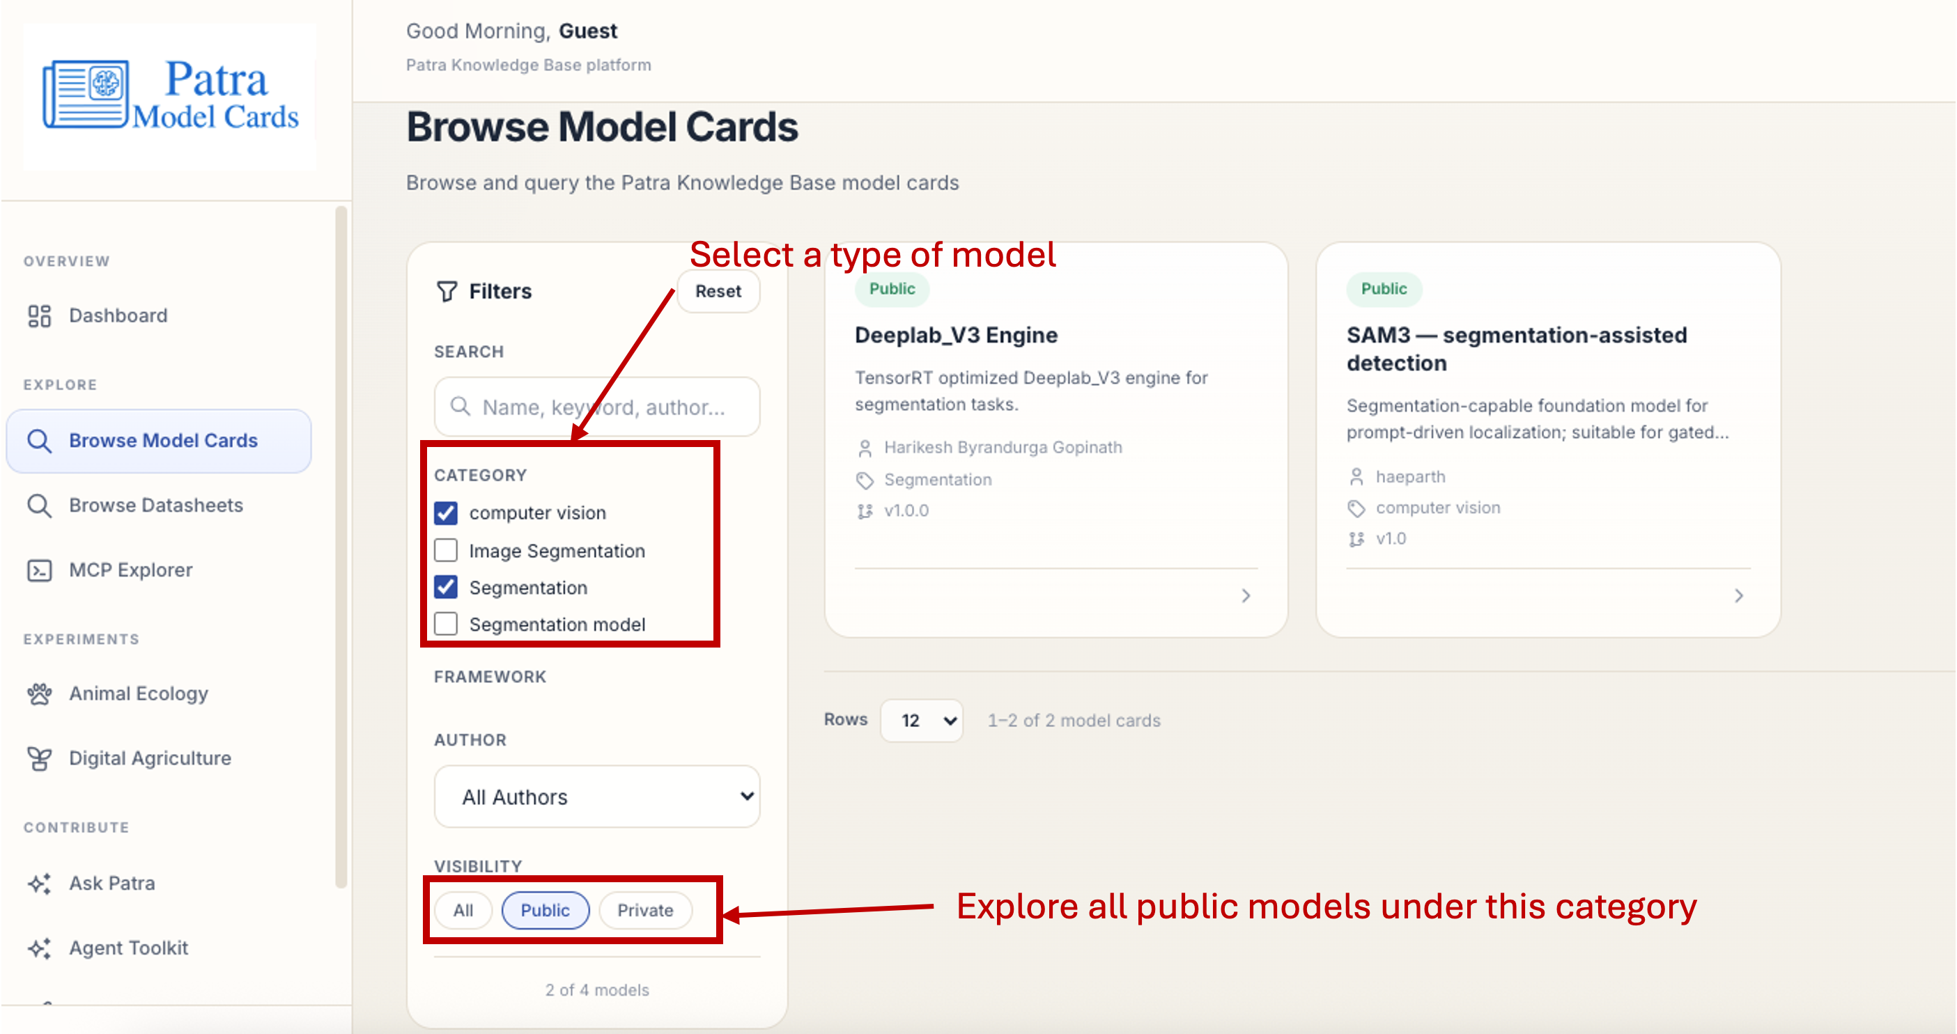The width and height of the screenshot is (1957, 1034).
Task: Click the Deeplab card description text
Action: tap(1032, 392)
